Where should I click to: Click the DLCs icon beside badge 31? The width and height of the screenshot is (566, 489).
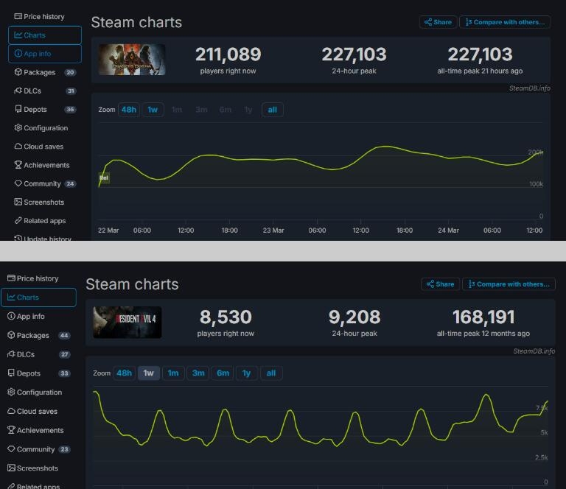tap(18, 91)
